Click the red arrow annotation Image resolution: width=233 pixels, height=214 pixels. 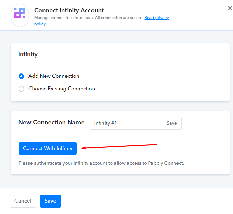coord(119,146)
